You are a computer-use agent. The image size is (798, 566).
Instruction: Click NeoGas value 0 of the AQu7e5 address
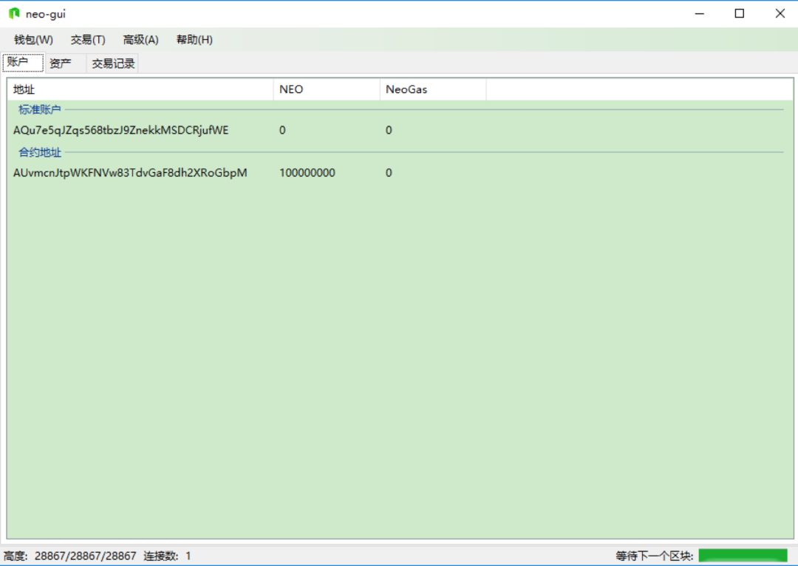coord(389,130)
